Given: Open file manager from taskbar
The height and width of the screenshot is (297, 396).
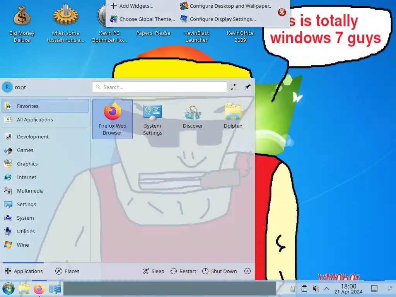Looking at the screenshot, I should [x=24, y=288].
